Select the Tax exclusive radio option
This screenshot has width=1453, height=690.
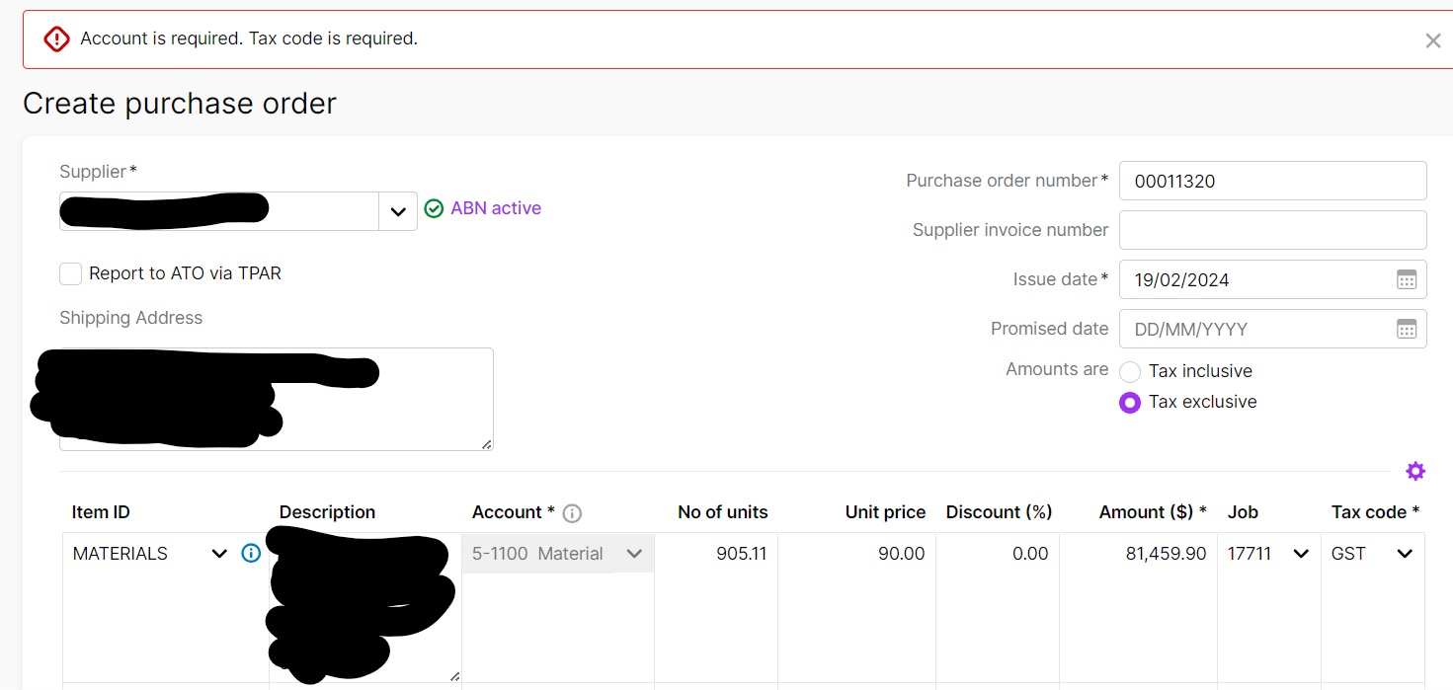tap(1130, 403)
